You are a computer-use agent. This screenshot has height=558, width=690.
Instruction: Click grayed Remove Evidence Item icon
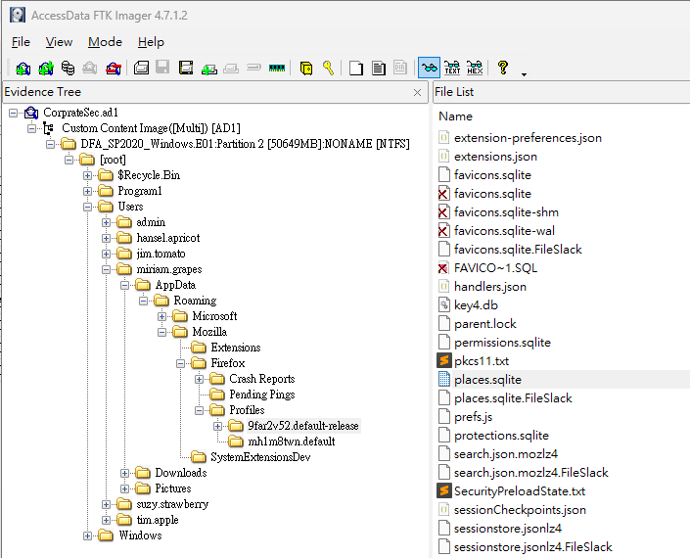click(90, 69)
